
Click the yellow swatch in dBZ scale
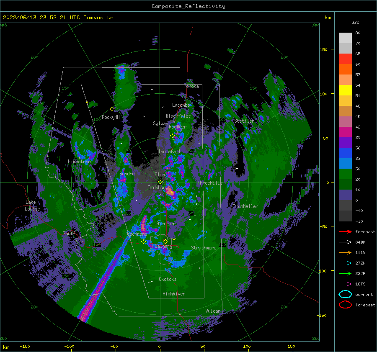click(345, 90)
